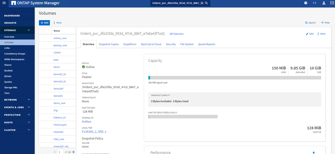This screenshot has width=335, height=154.
Task: Toggle the select-all volumes checkbox
Action: (x=43, y=31)
